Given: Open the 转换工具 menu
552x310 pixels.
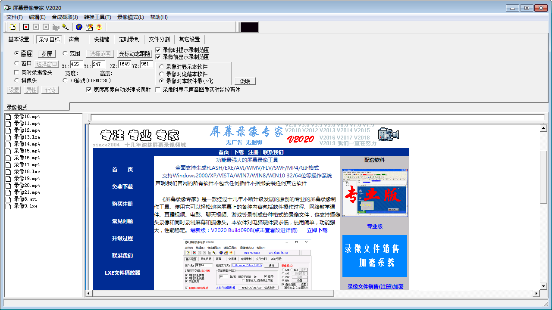Looking at the screenshot, I should tap(97, 17).
